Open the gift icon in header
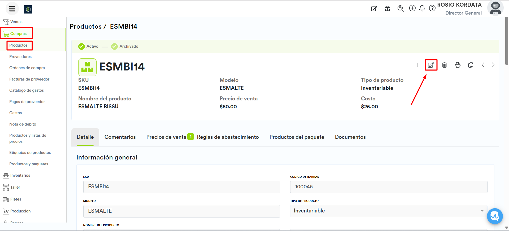The height and width of the screenshot is (231, 509). point(388,8)
